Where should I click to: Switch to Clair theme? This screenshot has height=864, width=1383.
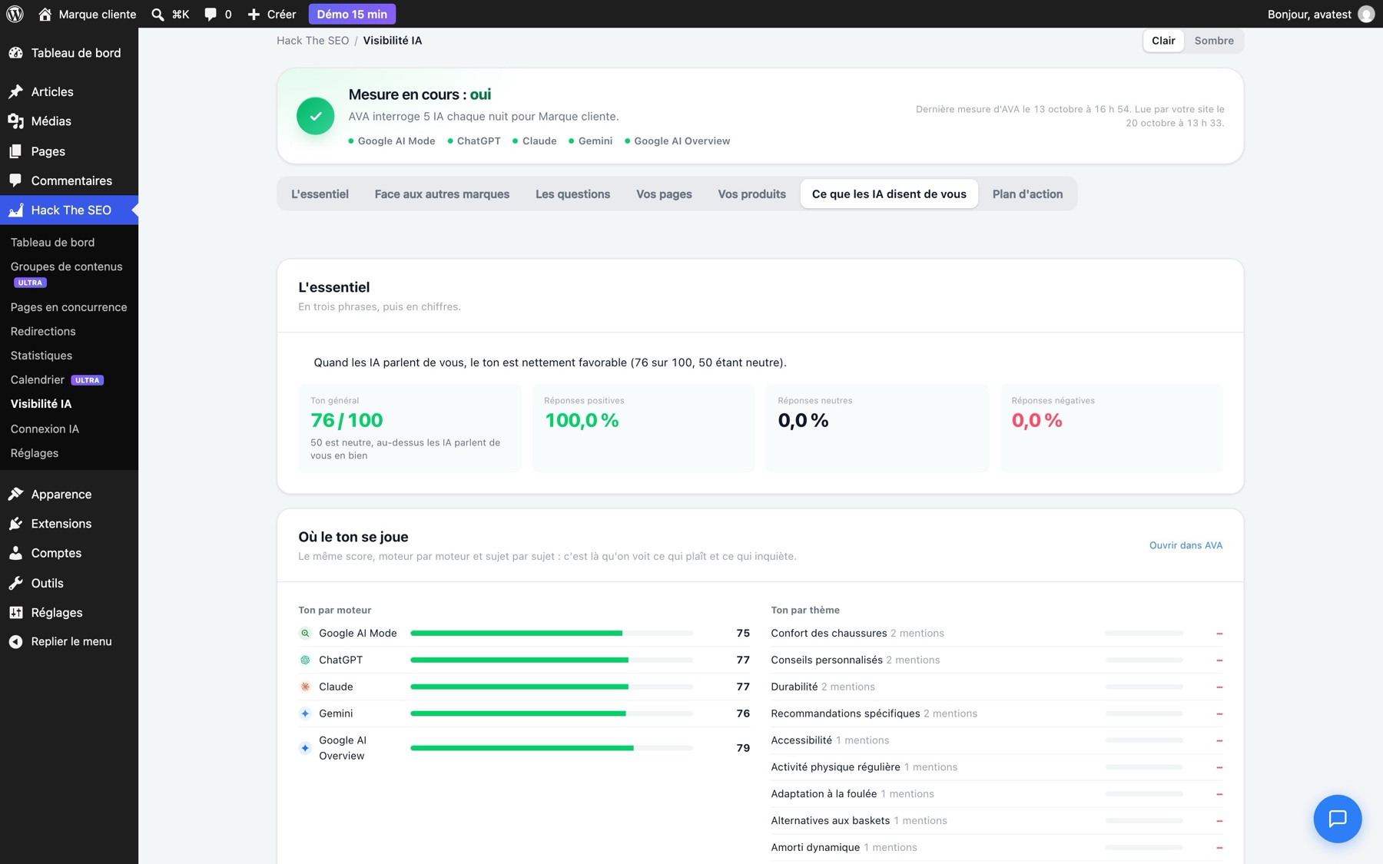[1163, 41]
